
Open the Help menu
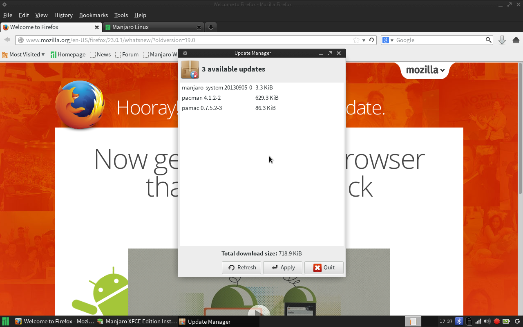click(x=140, y=15)
